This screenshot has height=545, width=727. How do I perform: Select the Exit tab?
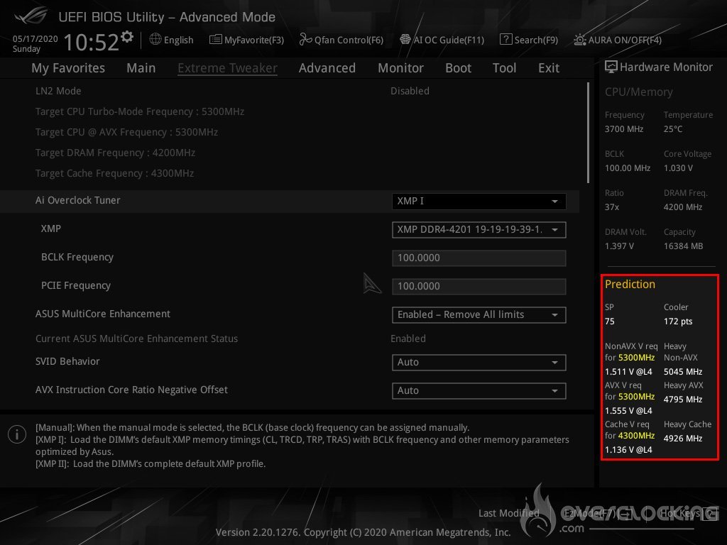(549, 68)
